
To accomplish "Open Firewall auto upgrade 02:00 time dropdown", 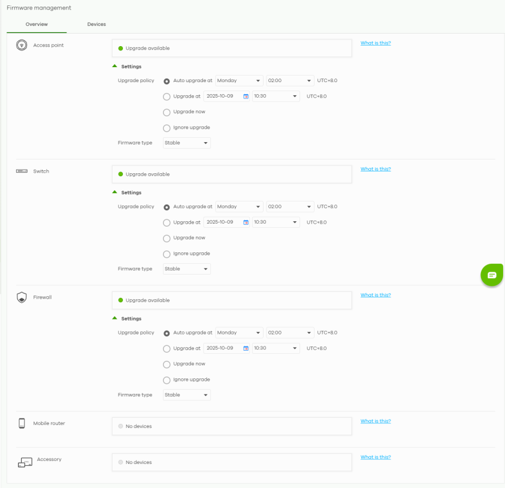I will (290, 333).
